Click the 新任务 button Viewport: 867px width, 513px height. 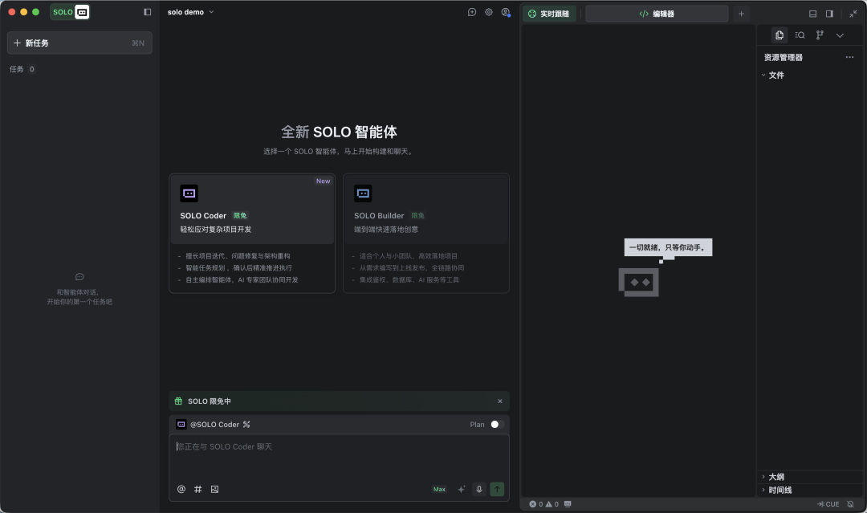tap(79, 43)
